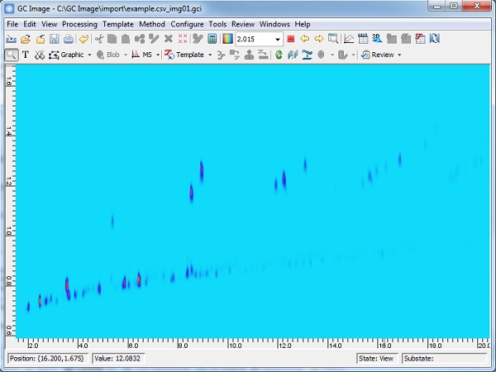Open the Help menu
This screenshot has height=372, width=496.
pyautogui.click(x=303, y=24)
